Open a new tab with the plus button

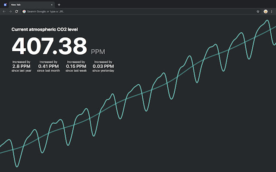59,4
